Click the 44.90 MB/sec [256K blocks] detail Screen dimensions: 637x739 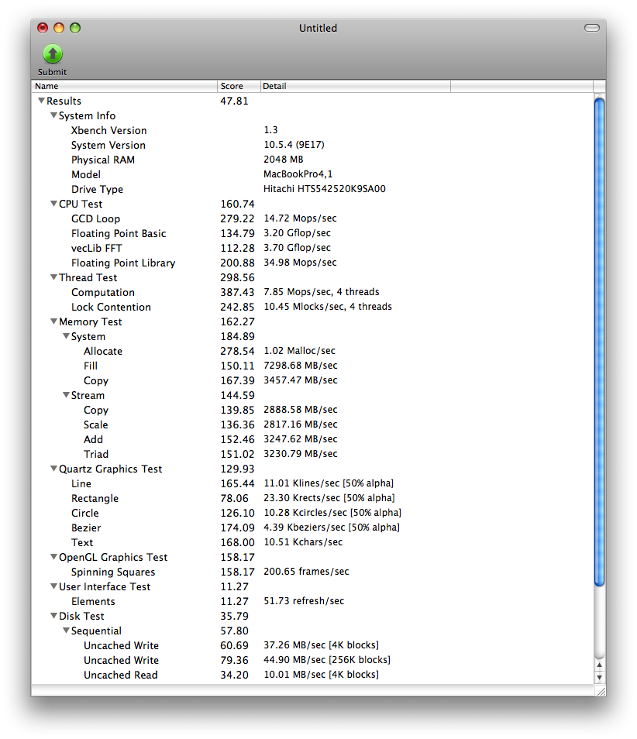[327, 660]
